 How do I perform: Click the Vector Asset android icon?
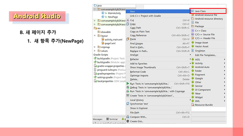pos(193,46)
